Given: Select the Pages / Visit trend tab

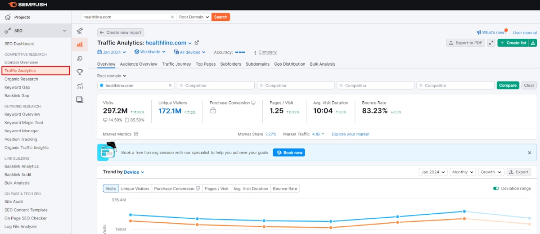Looking at the screenshot, I should pyautogui.click(x=216, y=189).
